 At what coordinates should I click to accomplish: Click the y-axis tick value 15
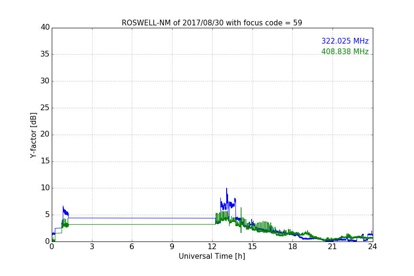point(45,161)
